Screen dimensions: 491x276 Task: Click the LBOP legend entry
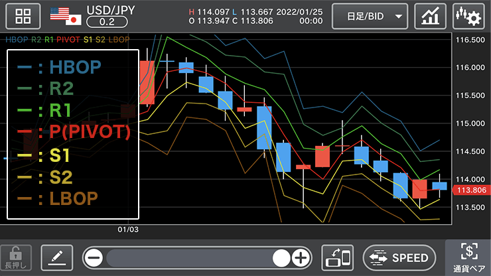58,198
